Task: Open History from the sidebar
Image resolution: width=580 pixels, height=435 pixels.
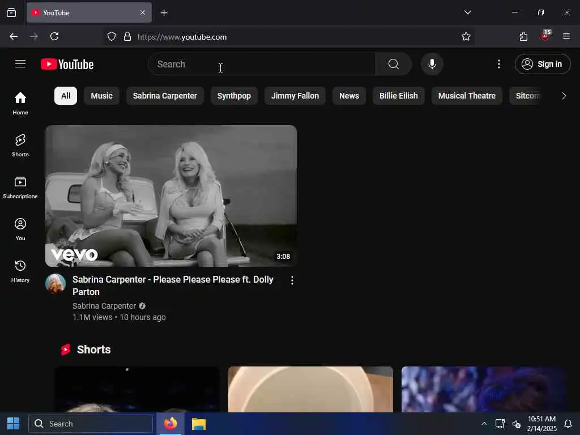Action: coord(20,271)
